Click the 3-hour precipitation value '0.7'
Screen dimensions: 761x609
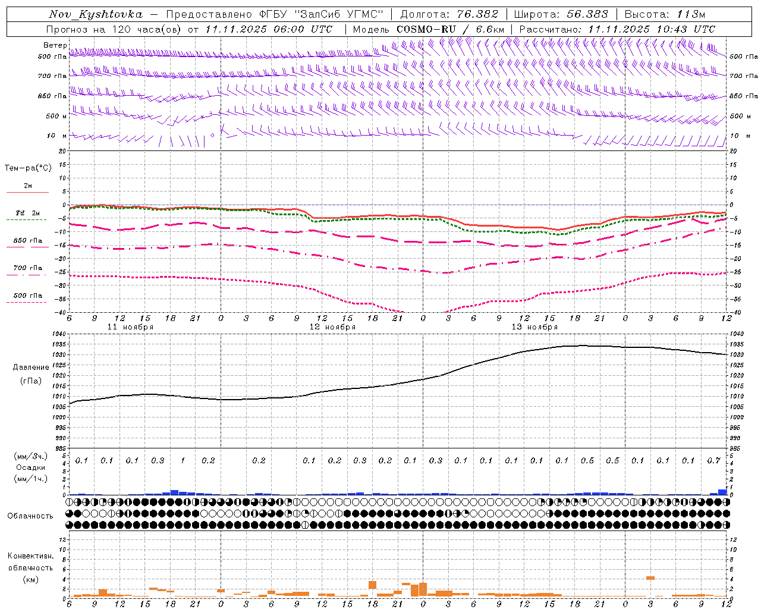[x=714, y=461]
